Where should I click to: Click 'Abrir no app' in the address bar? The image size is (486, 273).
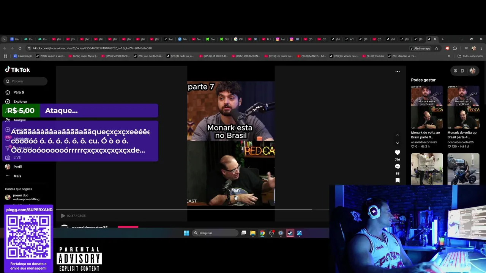coord(420,48)
